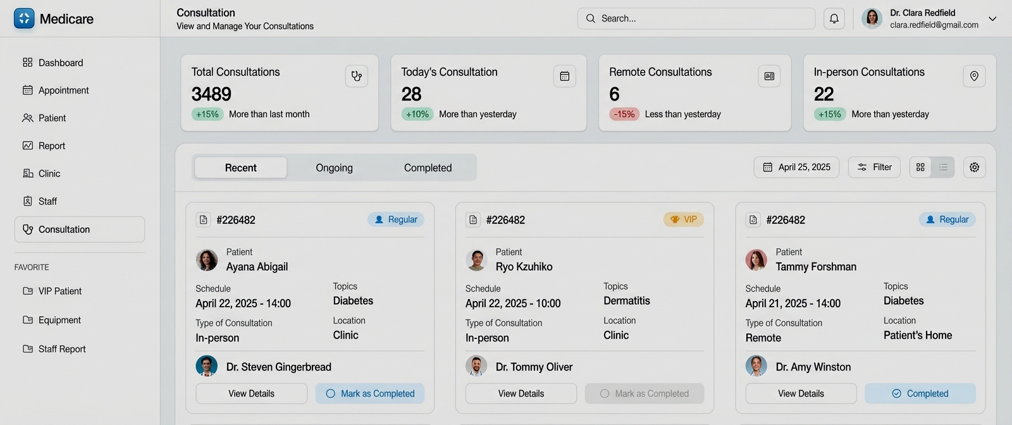1012x425 pixels.
Task: Click the Remote Consultations card icon
Action: 769,76
